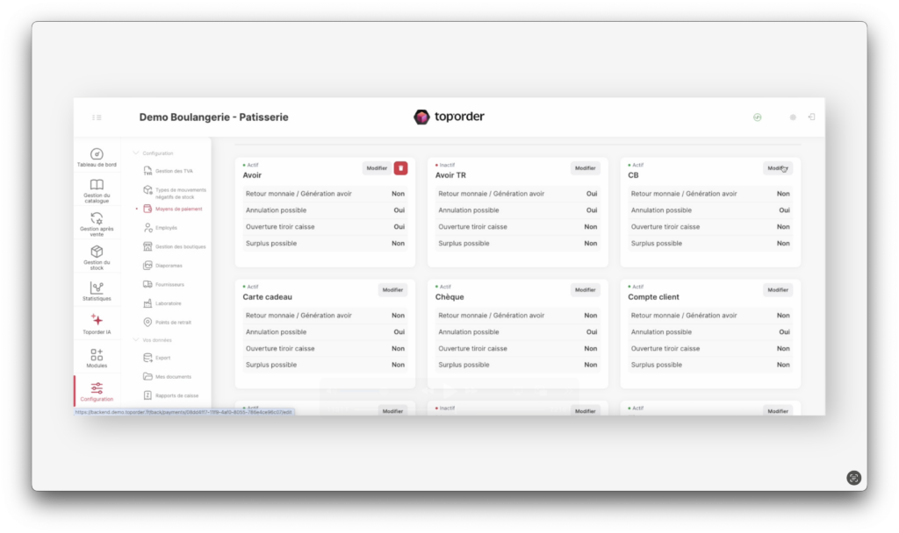This screenshot has height=533, width=899.
Task: Click Modifier on Compte client card
Action: (x=777, y=290)
